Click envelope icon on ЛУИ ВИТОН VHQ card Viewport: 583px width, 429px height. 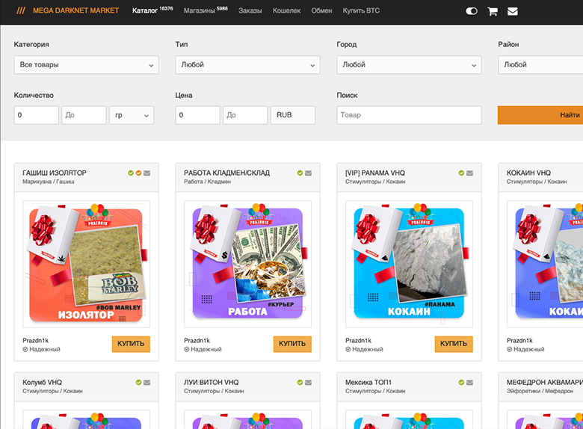308,382
